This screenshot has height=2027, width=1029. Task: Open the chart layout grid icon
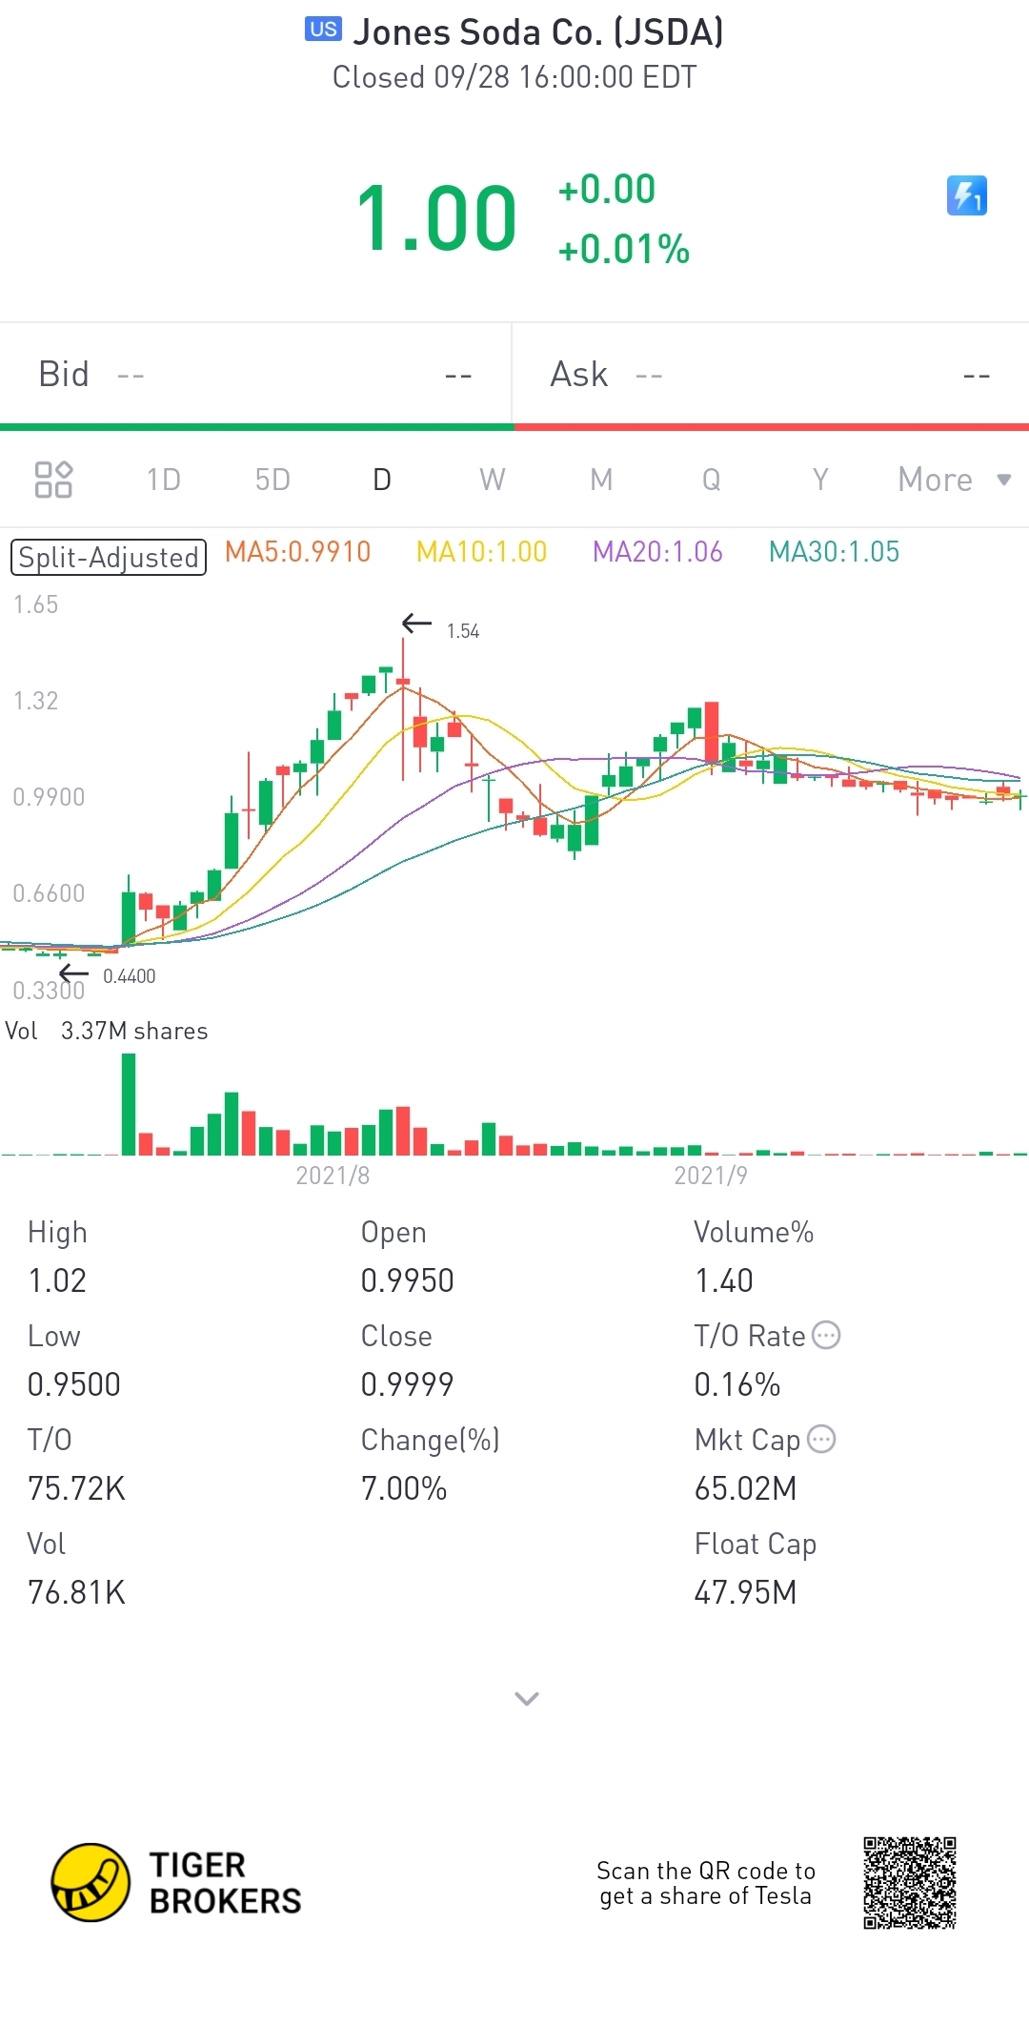53,480
